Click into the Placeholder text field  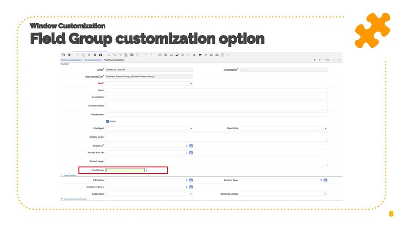pyautogui.click(x=216, y=115)
